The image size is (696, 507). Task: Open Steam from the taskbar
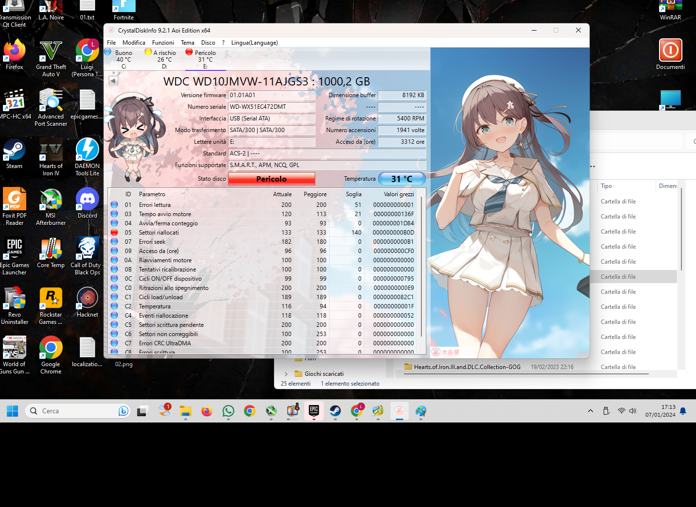tap(335, 411)
